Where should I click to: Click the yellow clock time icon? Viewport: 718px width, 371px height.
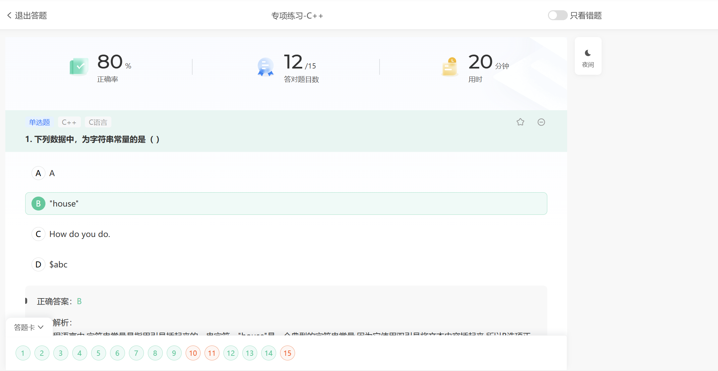(x=450, y=67)
